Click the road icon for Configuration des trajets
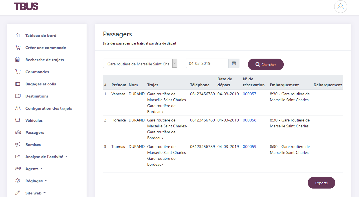The image size is (359, 197). tap(18, 108)
